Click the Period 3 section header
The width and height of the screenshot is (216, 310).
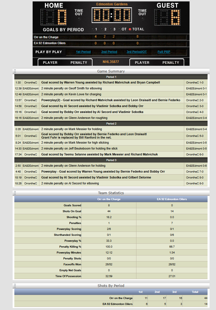111,160
